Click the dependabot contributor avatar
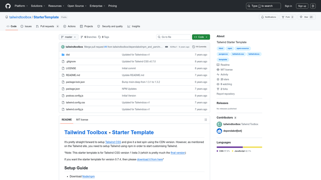Viewport: 321px width, 180px height. tap(219, 131)
